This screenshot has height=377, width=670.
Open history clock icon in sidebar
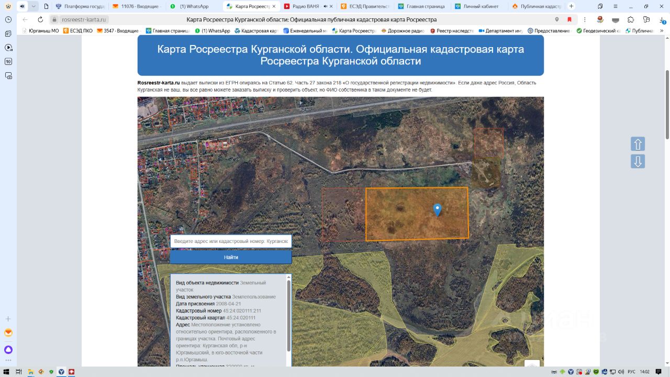(x=8, y=19)
